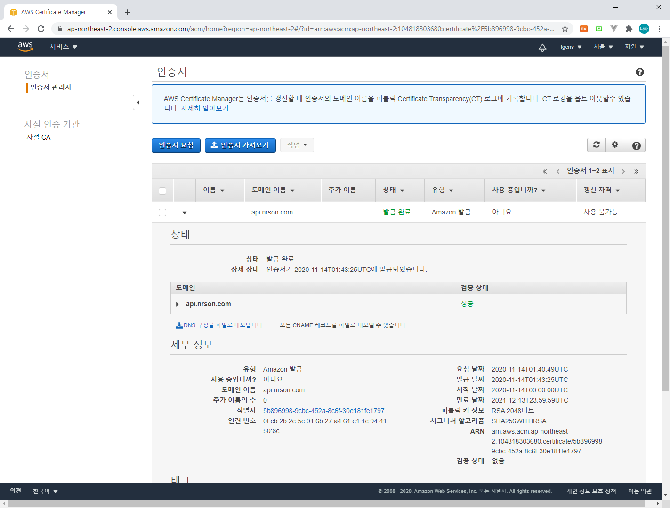The height and width of the screenshot is (508, 670).
Task: Open the 지원 support dropdown
Action: click(x=634, y=47)
